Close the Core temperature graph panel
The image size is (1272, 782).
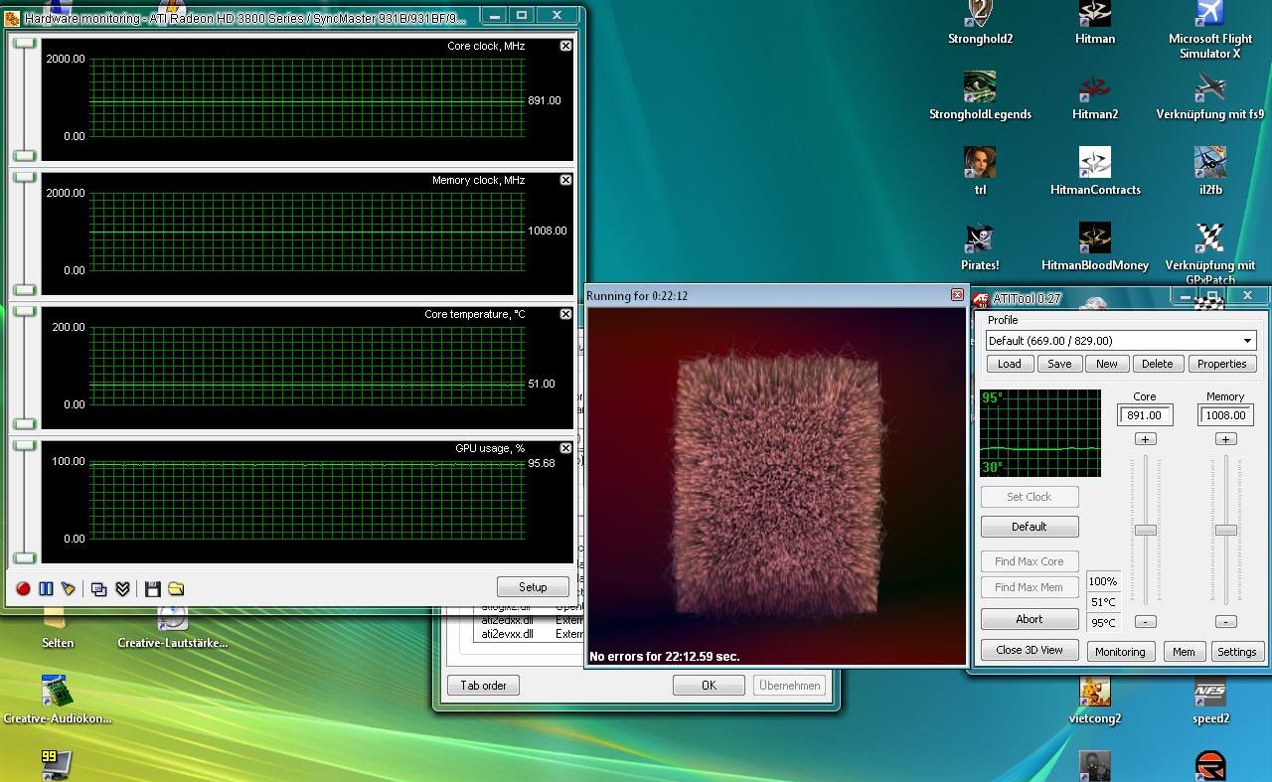click(x=565, y=314)
